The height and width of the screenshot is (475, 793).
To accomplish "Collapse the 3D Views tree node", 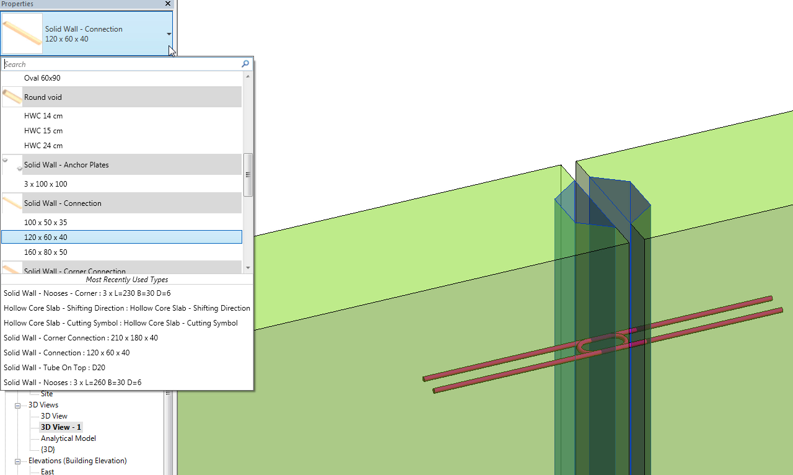I will 19,405.
